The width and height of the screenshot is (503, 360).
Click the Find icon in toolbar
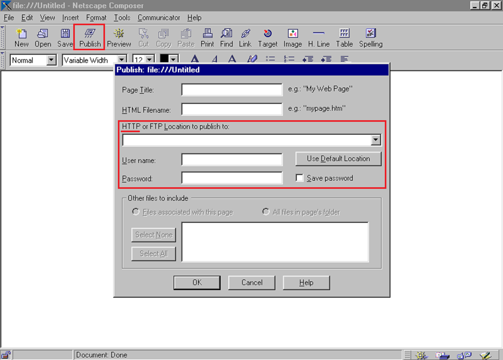point(226,37)
